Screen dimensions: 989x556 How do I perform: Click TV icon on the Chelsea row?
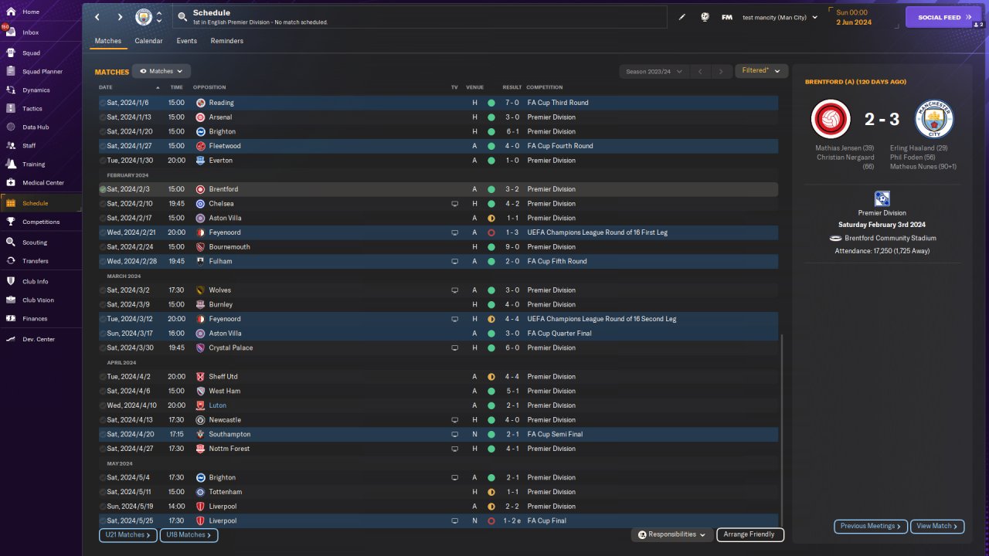[455, 204]
